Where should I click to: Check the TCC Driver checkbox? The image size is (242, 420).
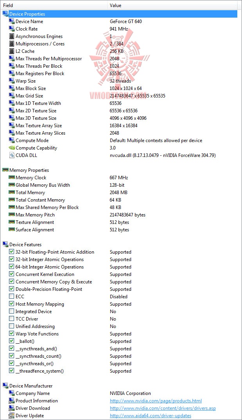click(11, 319)
